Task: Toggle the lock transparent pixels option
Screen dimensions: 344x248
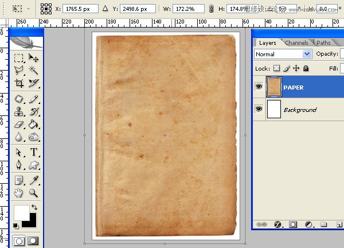Action: click(x=277, y=68)
